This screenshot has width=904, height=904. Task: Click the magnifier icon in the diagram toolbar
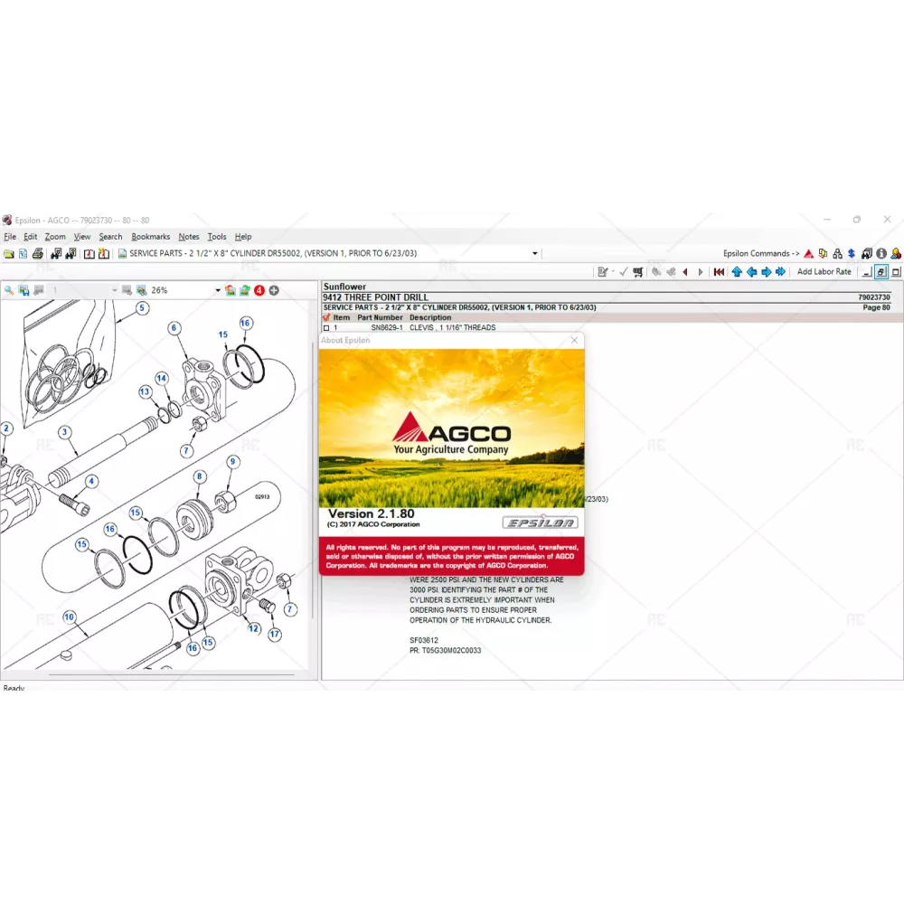[9, 290]
